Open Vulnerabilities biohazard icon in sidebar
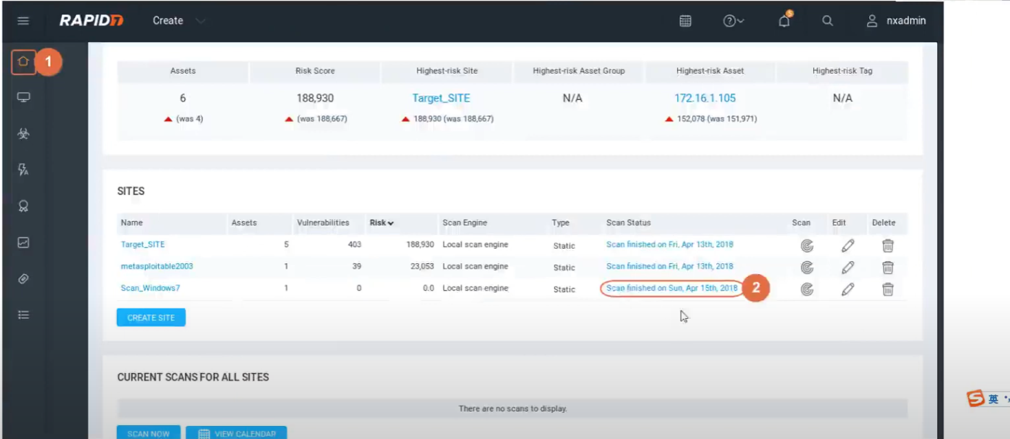The image size is (1010, 439). coord(23,133)
